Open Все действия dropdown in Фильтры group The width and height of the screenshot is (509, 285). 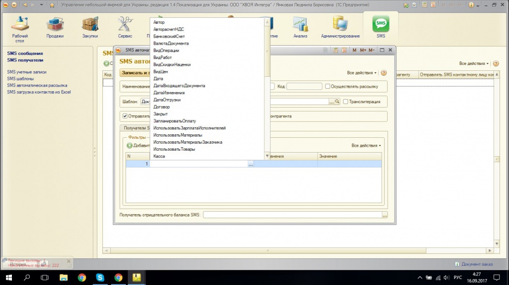(366, 146)
